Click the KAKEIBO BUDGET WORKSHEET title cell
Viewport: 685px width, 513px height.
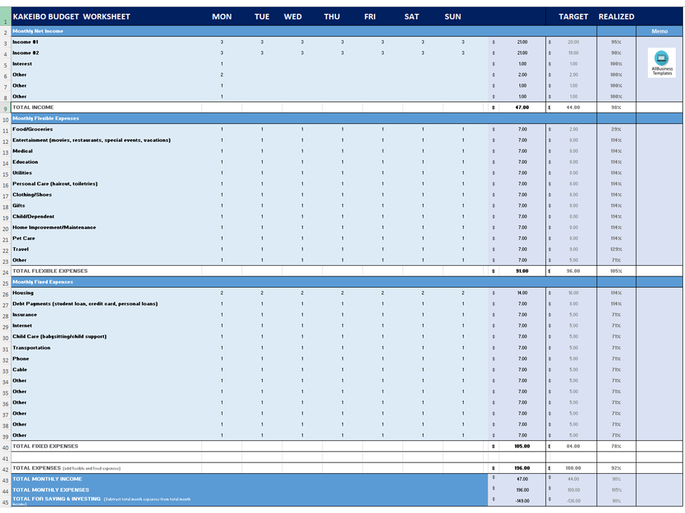(x=70, y=16)
